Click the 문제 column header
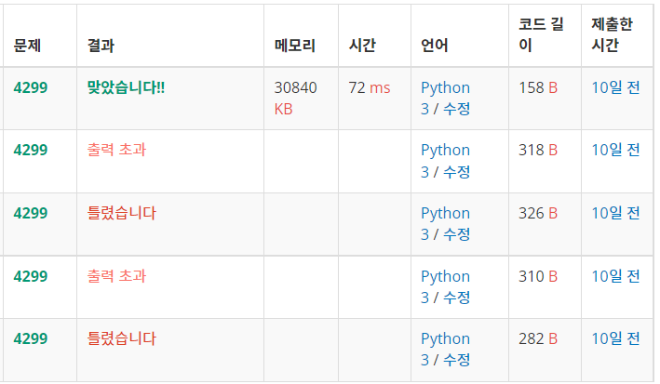The width and height of the screenshot is (660, 384). coord(27,45)
